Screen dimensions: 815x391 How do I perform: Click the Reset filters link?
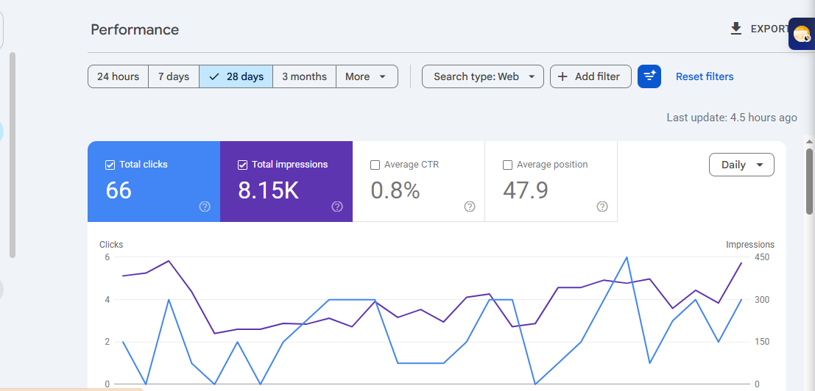pos(705,76)
